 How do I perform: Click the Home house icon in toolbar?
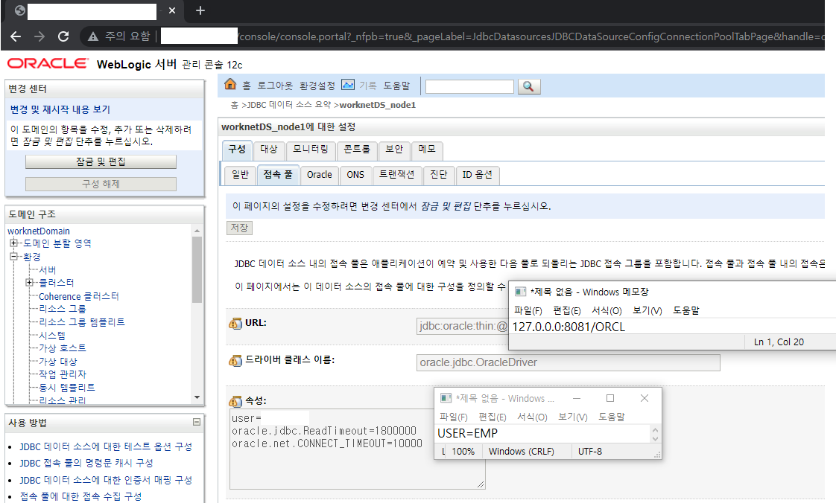(230, 84)
